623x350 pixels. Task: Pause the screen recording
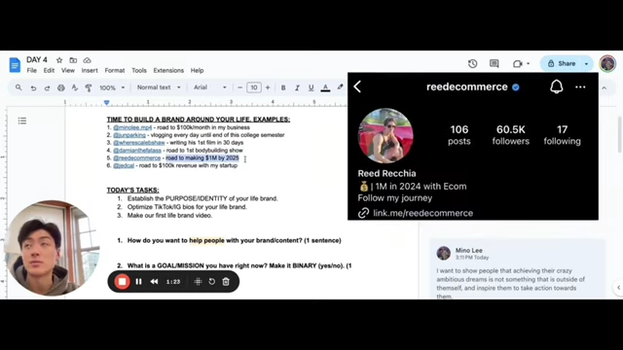138,282
